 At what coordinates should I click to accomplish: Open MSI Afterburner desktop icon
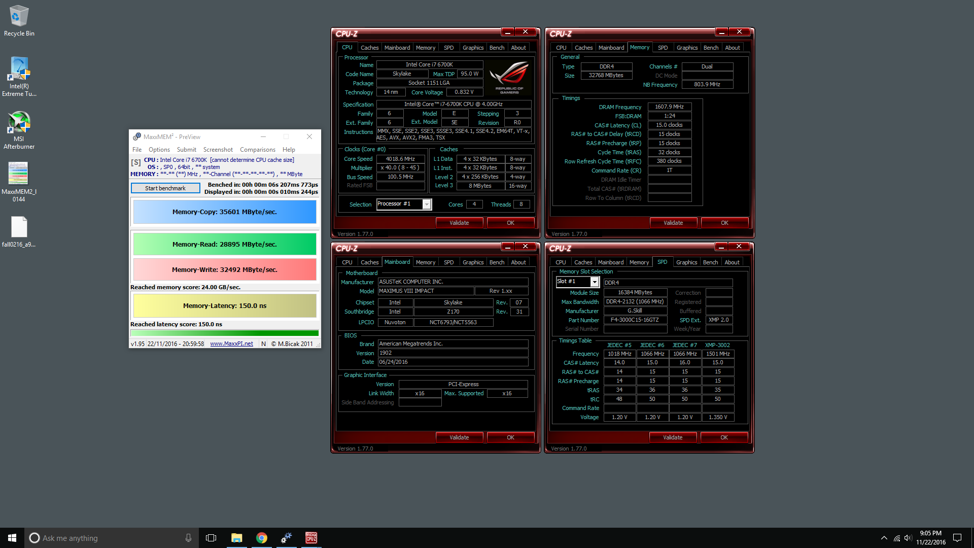19,130
